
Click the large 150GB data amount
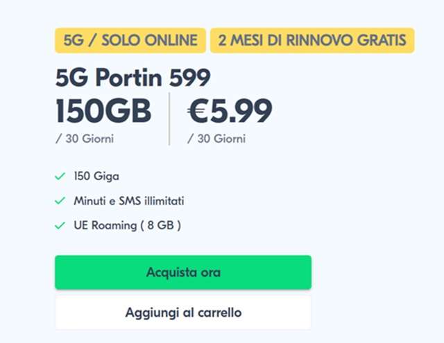tap(103, 111)
